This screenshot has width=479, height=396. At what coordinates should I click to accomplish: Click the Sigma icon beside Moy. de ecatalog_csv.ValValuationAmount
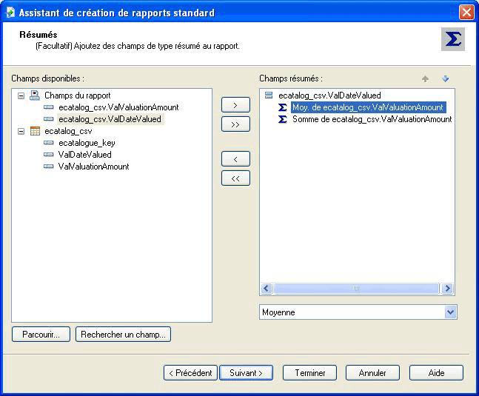(283, 107)
